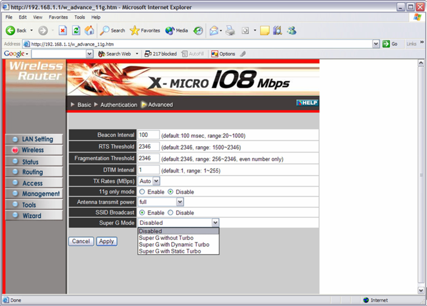
Task: Click Google toolbar Search Web icon
Action: tap(101, 54)
